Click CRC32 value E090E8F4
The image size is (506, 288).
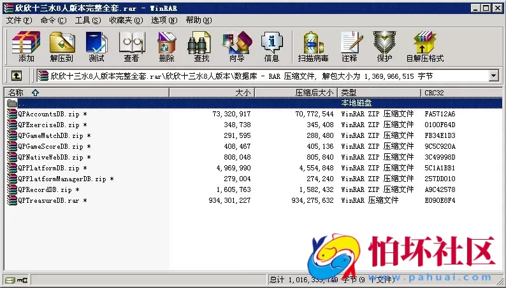coord(440,200)
